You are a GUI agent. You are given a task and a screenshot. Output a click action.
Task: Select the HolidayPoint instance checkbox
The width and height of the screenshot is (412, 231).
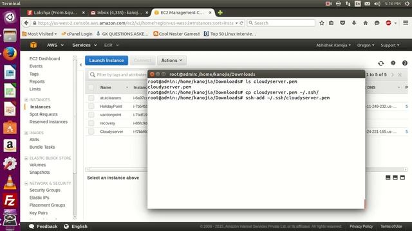pos(91,107)
